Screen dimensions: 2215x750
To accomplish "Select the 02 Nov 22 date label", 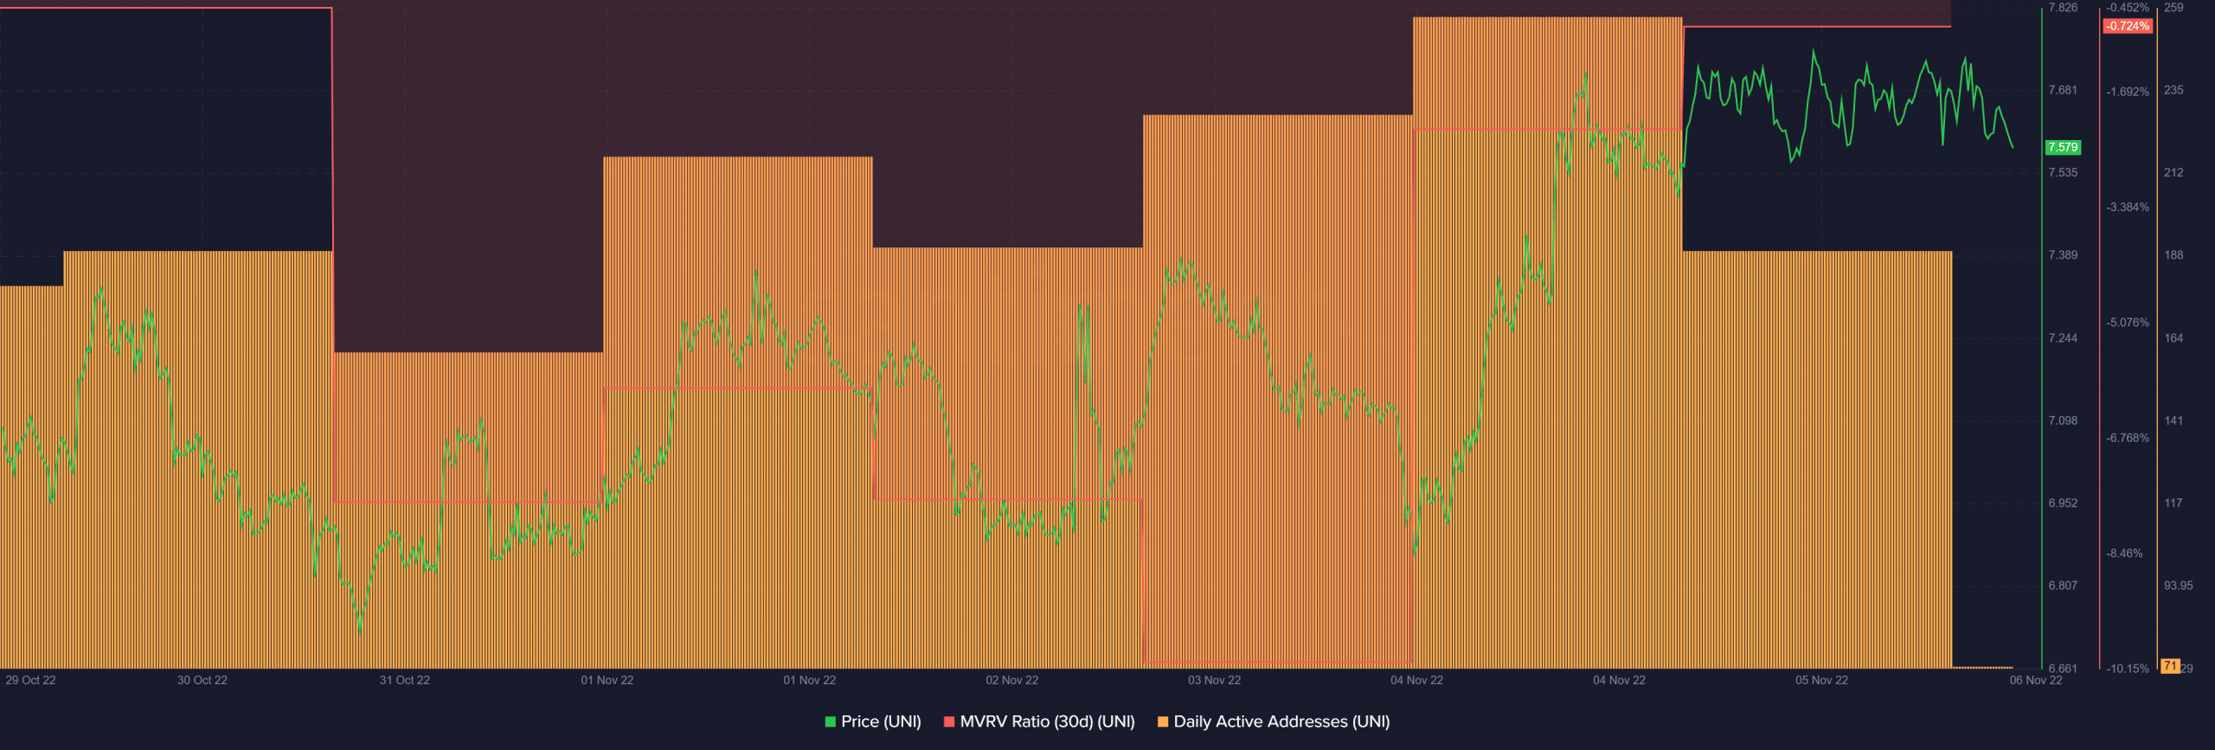I will [x=1012, y=680].
